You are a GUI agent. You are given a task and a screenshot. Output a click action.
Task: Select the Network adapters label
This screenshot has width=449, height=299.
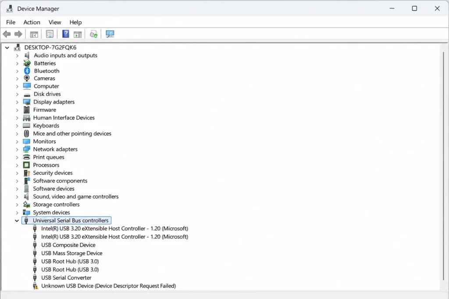point(55,149)
